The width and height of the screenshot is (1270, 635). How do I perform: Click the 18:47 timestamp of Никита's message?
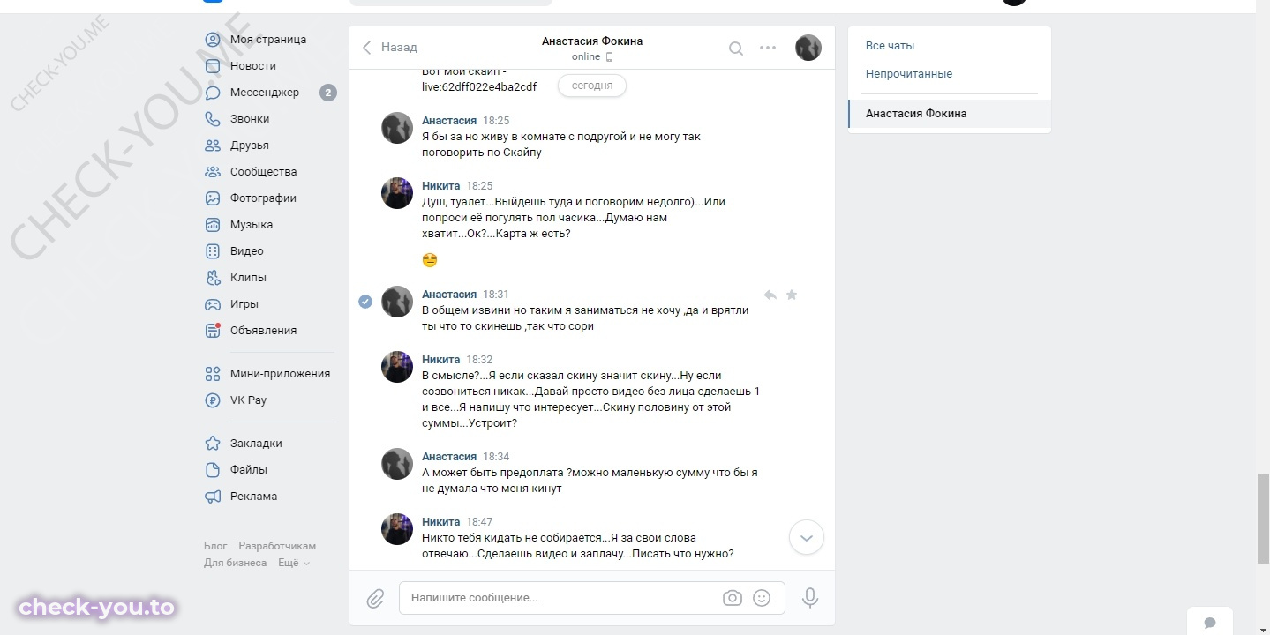click(x=479, y=522)
